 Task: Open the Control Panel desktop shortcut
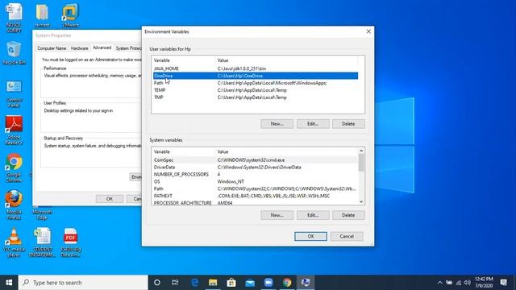point(14,94)
